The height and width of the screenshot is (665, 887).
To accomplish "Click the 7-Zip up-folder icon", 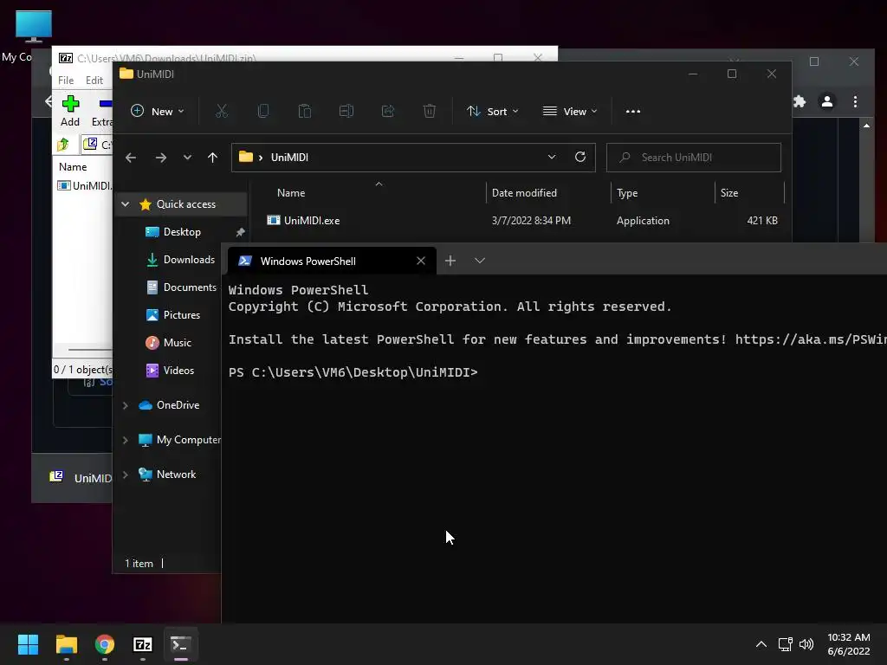I will click(62, 145).
